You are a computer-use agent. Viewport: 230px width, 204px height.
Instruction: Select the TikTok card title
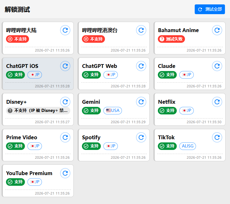click(x=166, y=137)
